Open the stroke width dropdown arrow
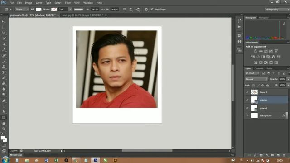This screenshot has height=163, width=290. pos(70,9)
